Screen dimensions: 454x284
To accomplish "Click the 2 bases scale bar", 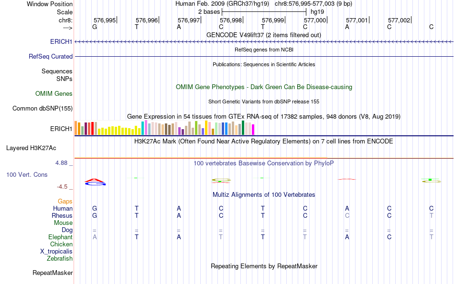I will tap(264, 12).
